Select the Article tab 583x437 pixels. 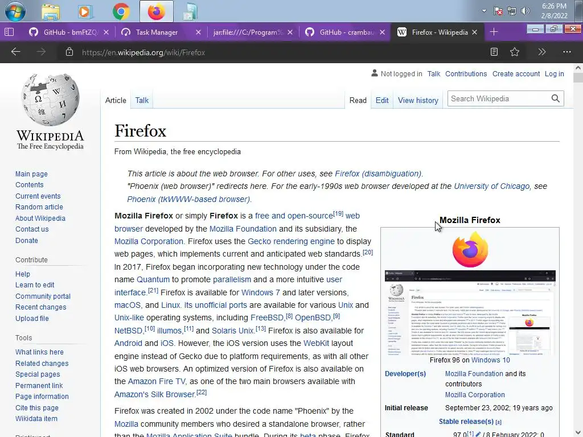point(116,100)
